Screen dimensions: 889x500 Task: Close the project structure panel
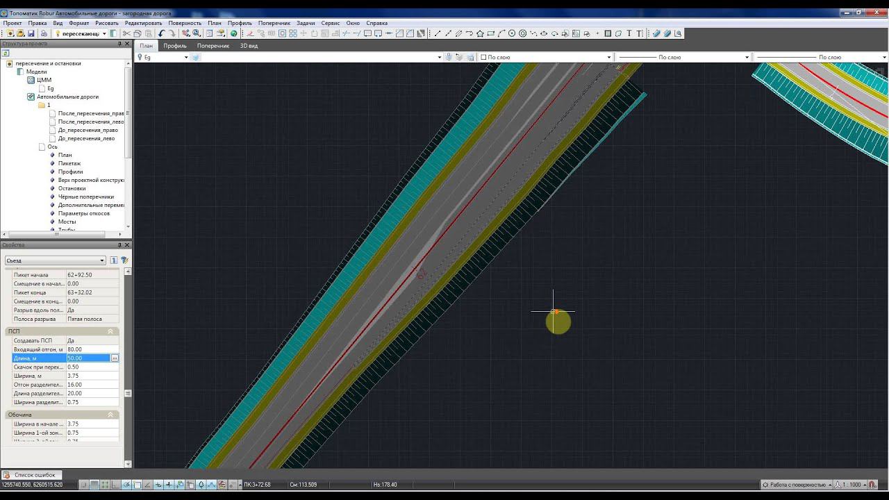tap(127, 44)
